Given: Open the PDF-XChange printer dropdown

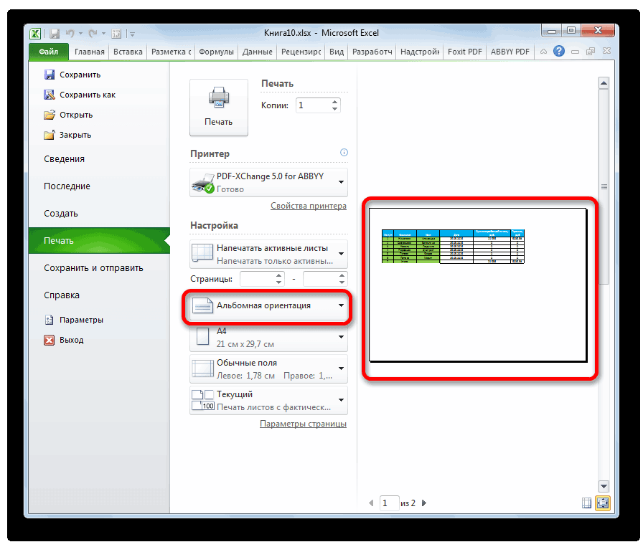Looking at the screenshot, I should [x=268, y=182].
